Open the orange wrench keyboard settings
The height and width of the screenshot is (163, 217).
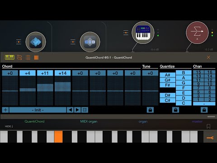point(210,138)
